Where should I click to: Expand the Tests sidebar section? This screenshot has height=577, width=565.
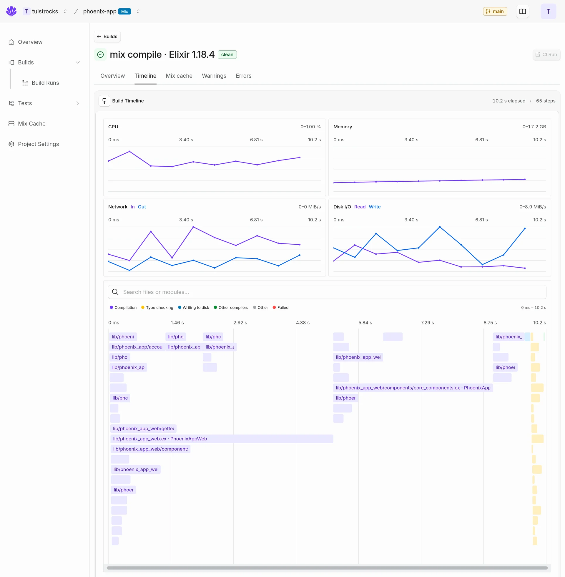pyautogui.click(x=77, y=103)
